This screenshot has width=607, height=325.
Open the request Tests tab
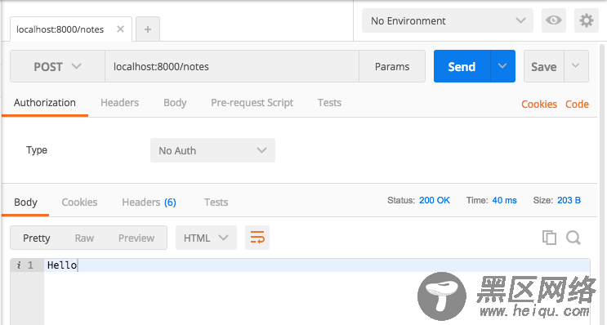pyautogui.click(x=329, y=103)
